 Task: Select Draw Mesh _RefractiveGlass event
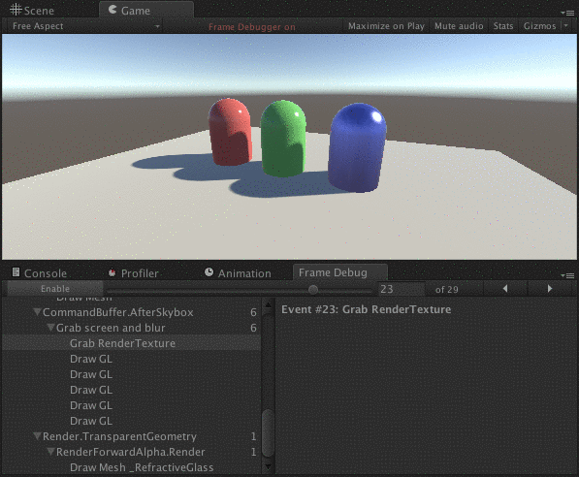point(132,467)
